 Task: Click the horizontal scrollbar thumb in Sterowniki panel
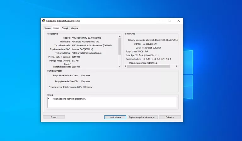pyautogui.click(x=148, y=66)
